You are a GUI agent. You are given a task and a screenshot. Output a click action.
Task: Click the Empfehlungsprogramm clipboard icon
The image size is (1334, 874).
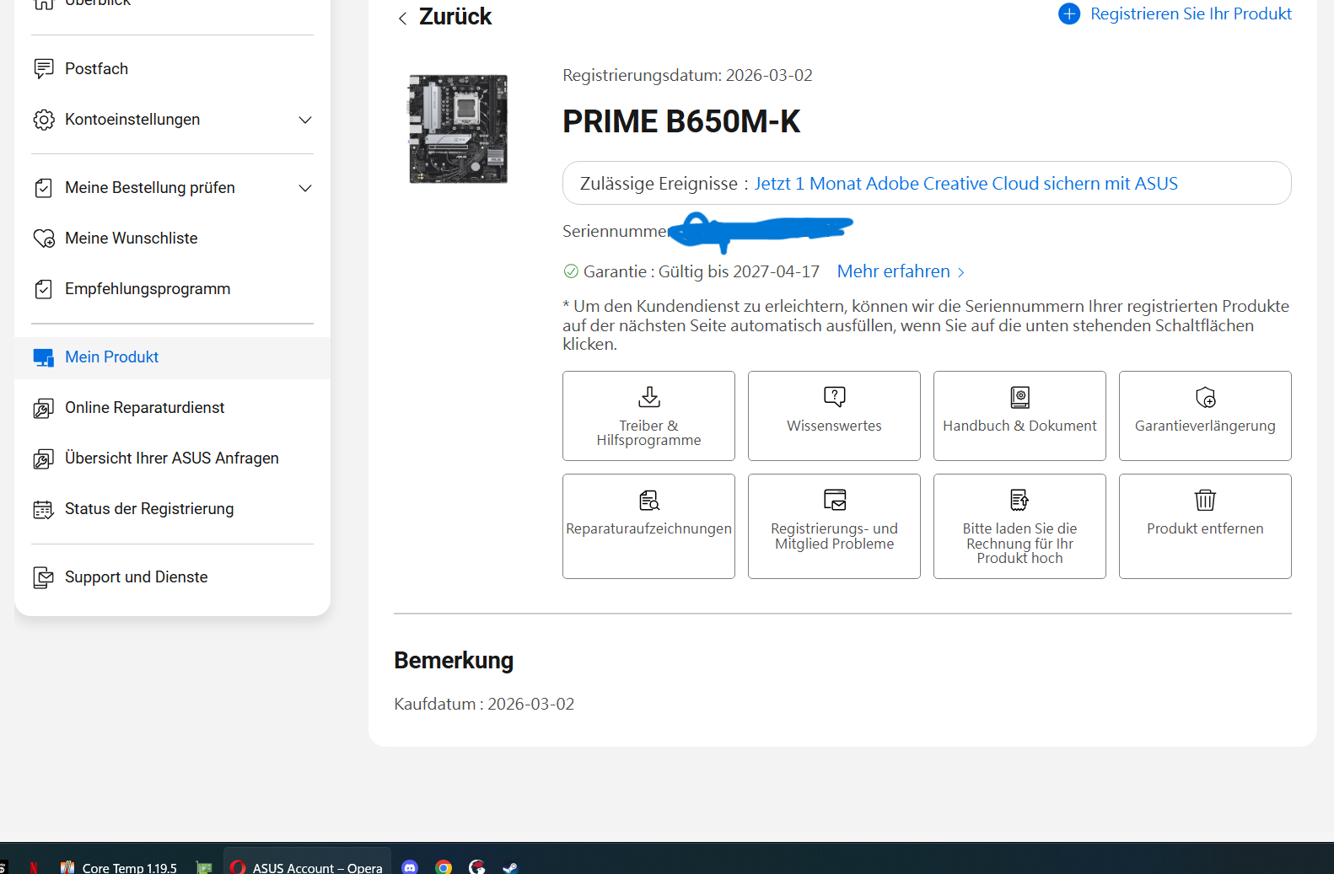click(44, 289)
